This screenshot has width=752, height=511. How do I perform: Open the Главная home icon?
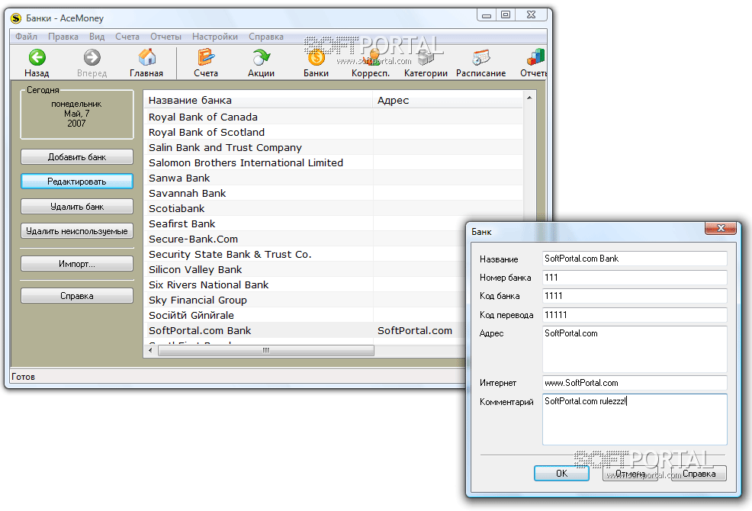point(146,57)
